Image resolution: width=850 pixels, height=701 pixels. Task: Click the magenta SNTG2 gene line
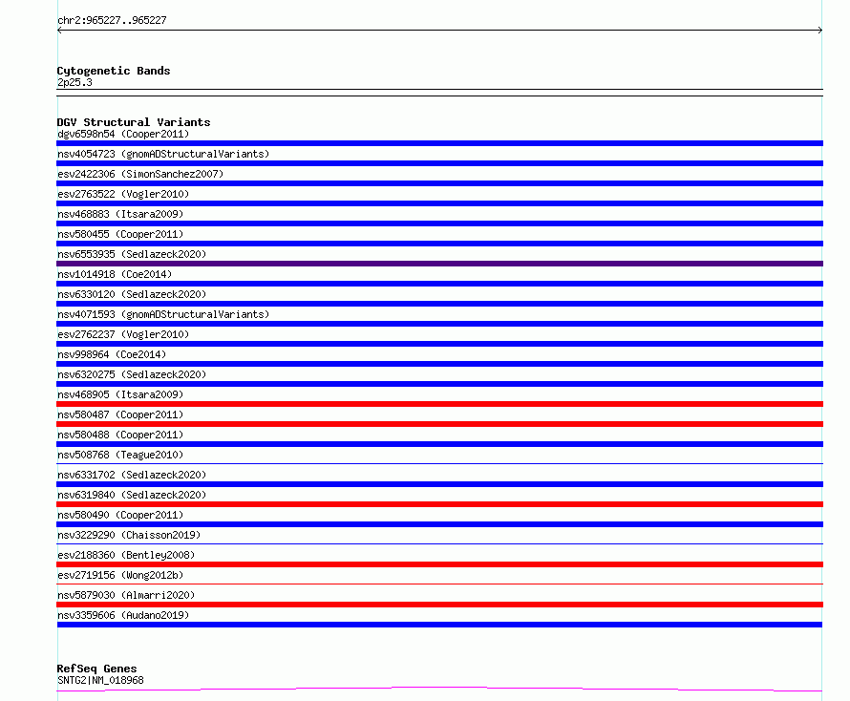tap(439, 689)
